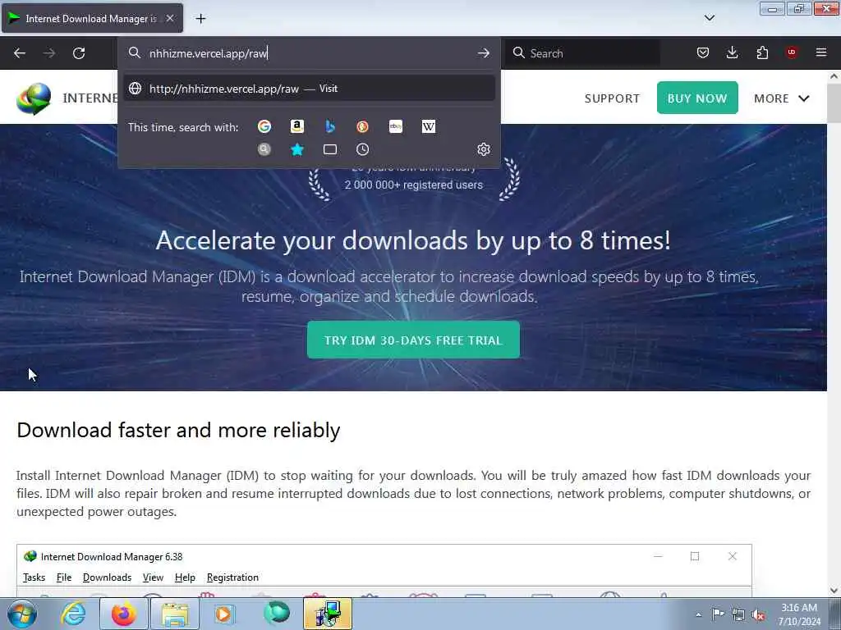Click the 'Accelerate your downloads' headline

pyautogui.click(x=413, y=240)
